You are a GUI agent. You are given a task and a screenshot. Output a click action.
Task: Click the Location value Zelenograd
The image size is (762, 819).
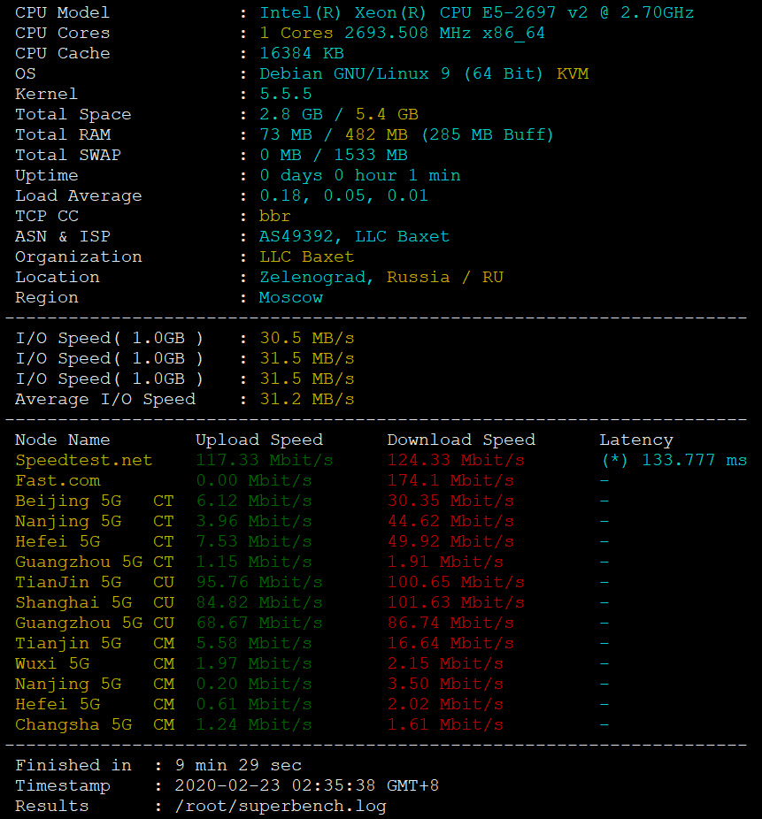(312, 277)
